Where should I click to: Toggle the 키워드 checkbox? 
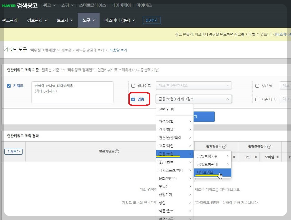tap(9, 86)
